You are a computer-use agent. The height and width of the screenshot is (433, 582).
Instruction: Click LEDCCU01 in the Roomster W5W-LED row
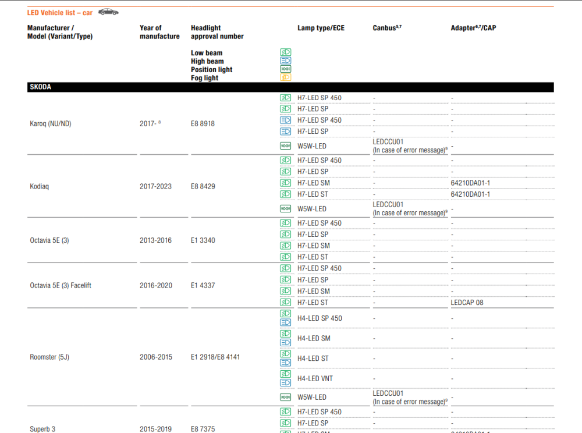tap(388, 393)
